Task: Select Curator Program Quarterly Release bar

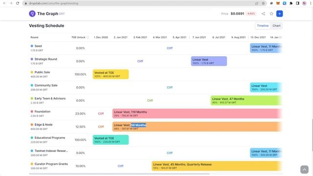Action: [217, 166]
